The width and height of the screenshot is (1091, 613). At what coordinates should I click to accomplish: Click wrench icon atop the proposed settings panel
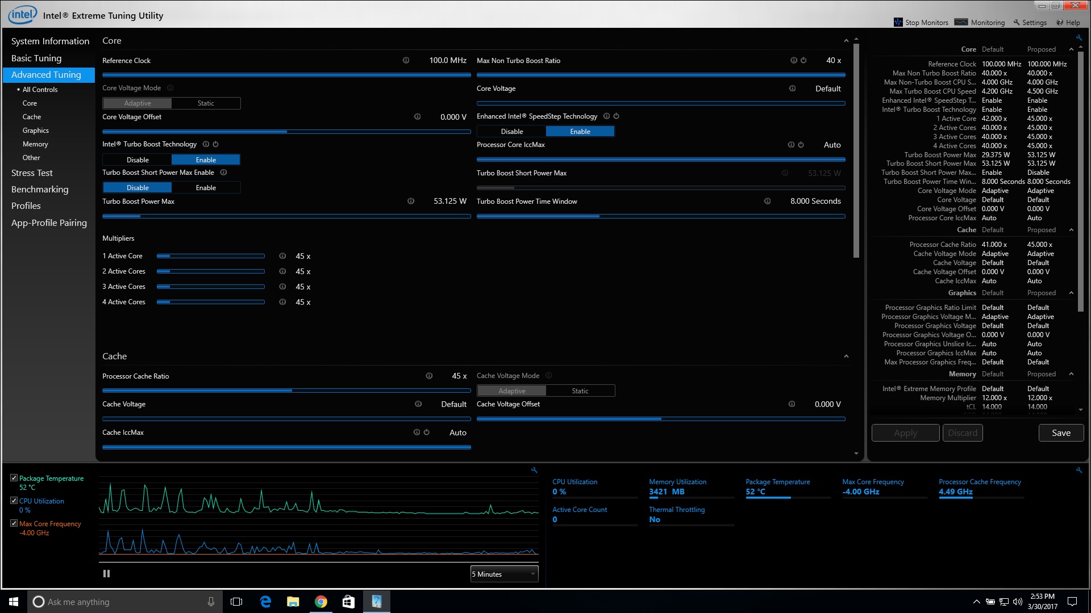(x=1078, y=38)
